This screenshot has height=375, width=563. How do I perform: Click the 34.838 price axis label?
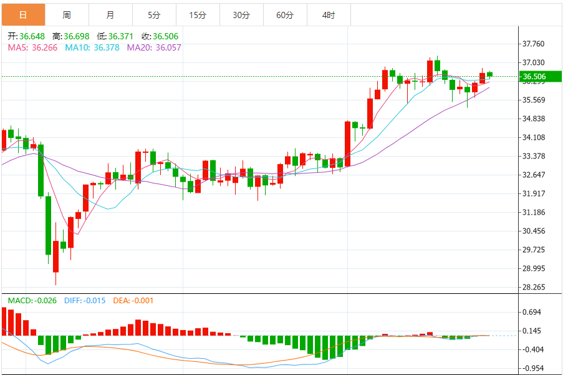[x=533, y=119]
